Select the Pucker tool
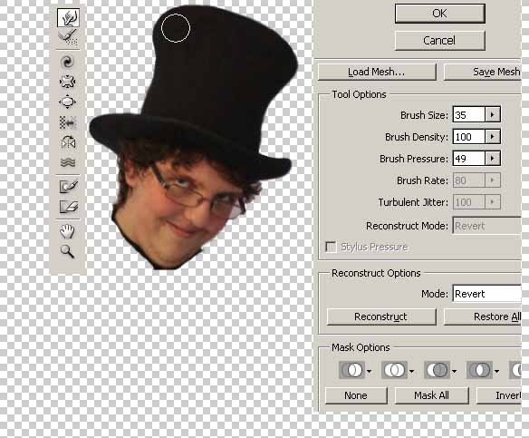Screen dimensions: 529x438 coord(67,82)
